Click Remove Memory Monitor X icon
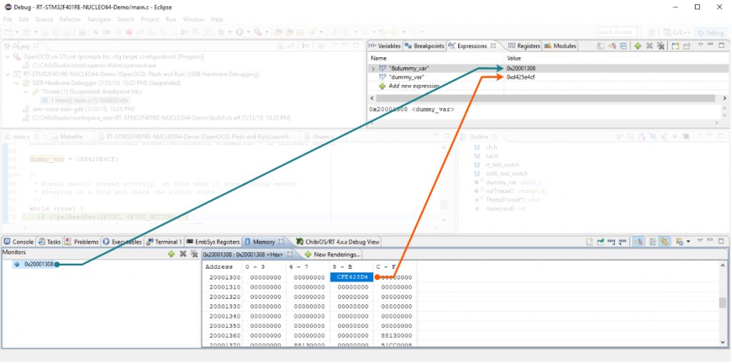The height and width of the screenshot is (363, 732). [183, 254]
